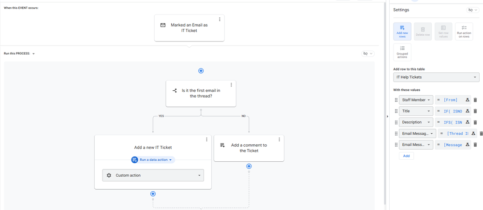Choose the Grouped actions type
Viewport: 483px width, 210px height.
pos(402,52)
